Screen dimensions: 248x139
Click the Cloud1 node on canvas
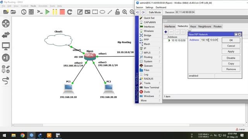click(x=59, y=40)
